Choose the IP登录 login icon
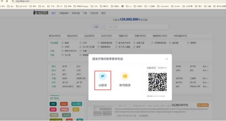 [x=103, y=76]
